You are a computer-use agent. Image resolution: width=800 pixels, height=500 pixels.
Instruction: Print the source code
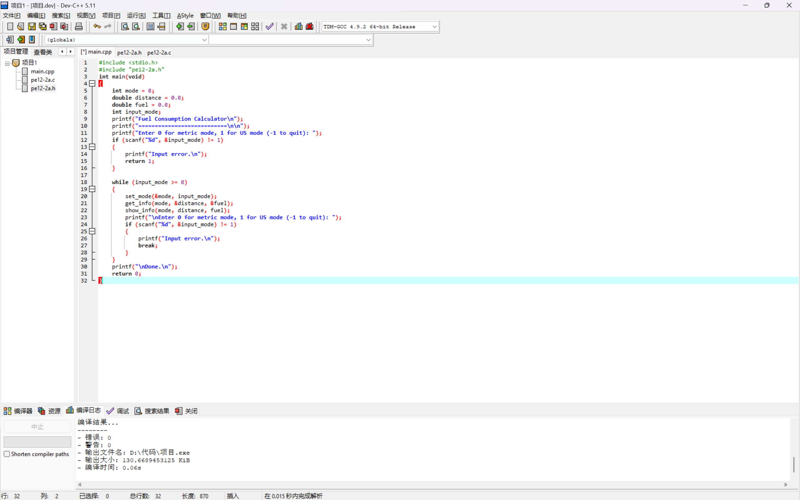pyautogui.click(x=79, y=27)
